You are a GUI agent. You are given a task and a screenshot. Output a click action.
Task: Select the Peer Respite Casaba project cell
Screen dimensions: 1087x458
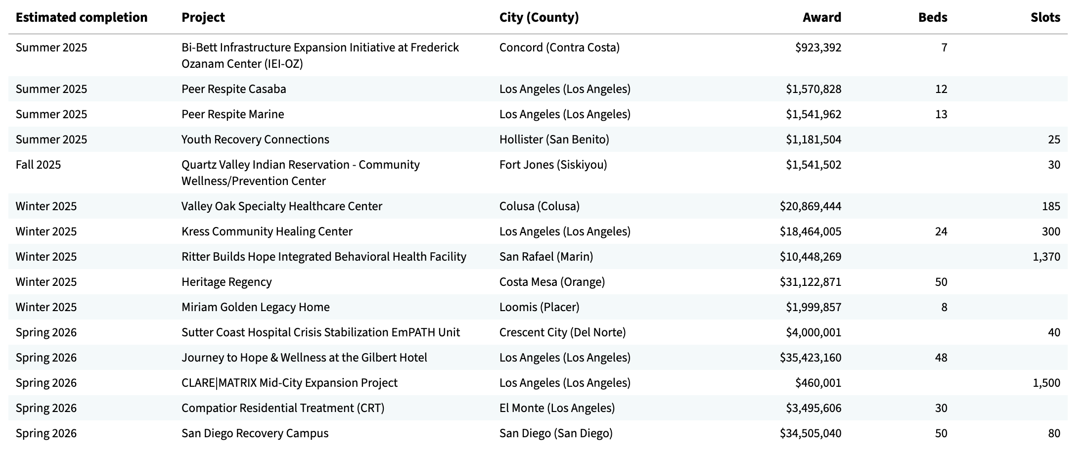[x=233, y=89]
